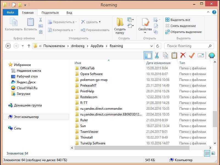Click the copy pages icon in lower toolbar
Screen dimensions: 220x165
[166, 55]
